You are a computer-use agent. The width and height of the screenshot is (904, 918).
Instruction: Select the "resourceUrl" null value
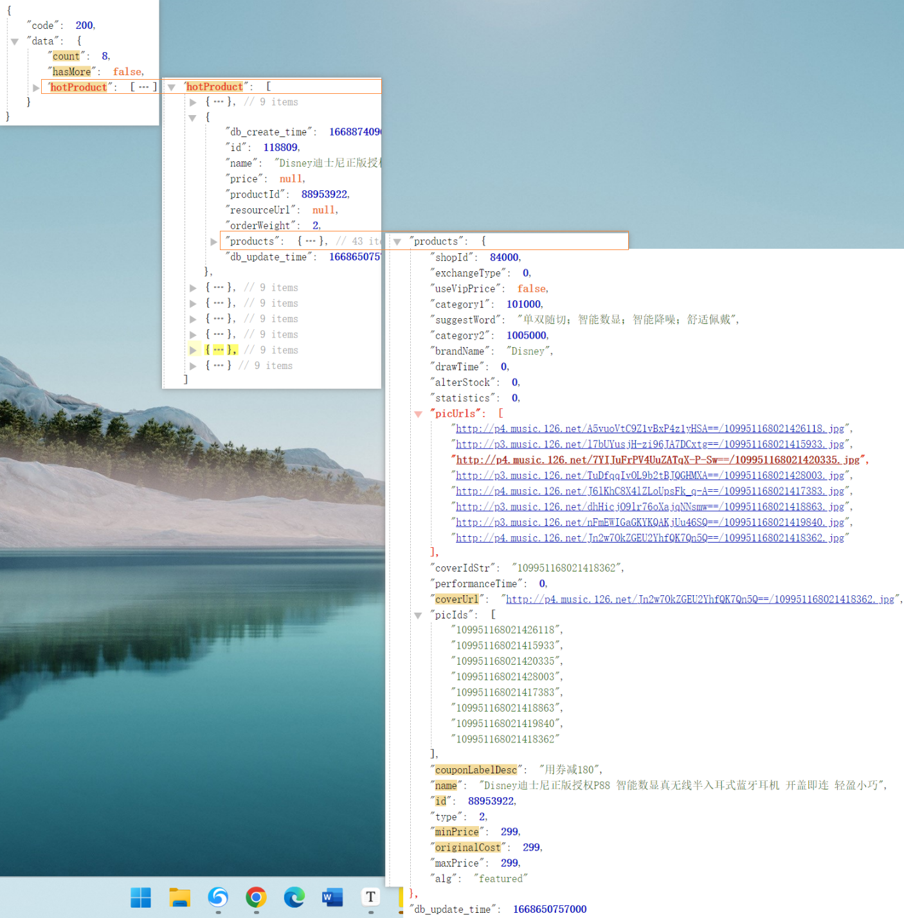pos(324,210)
